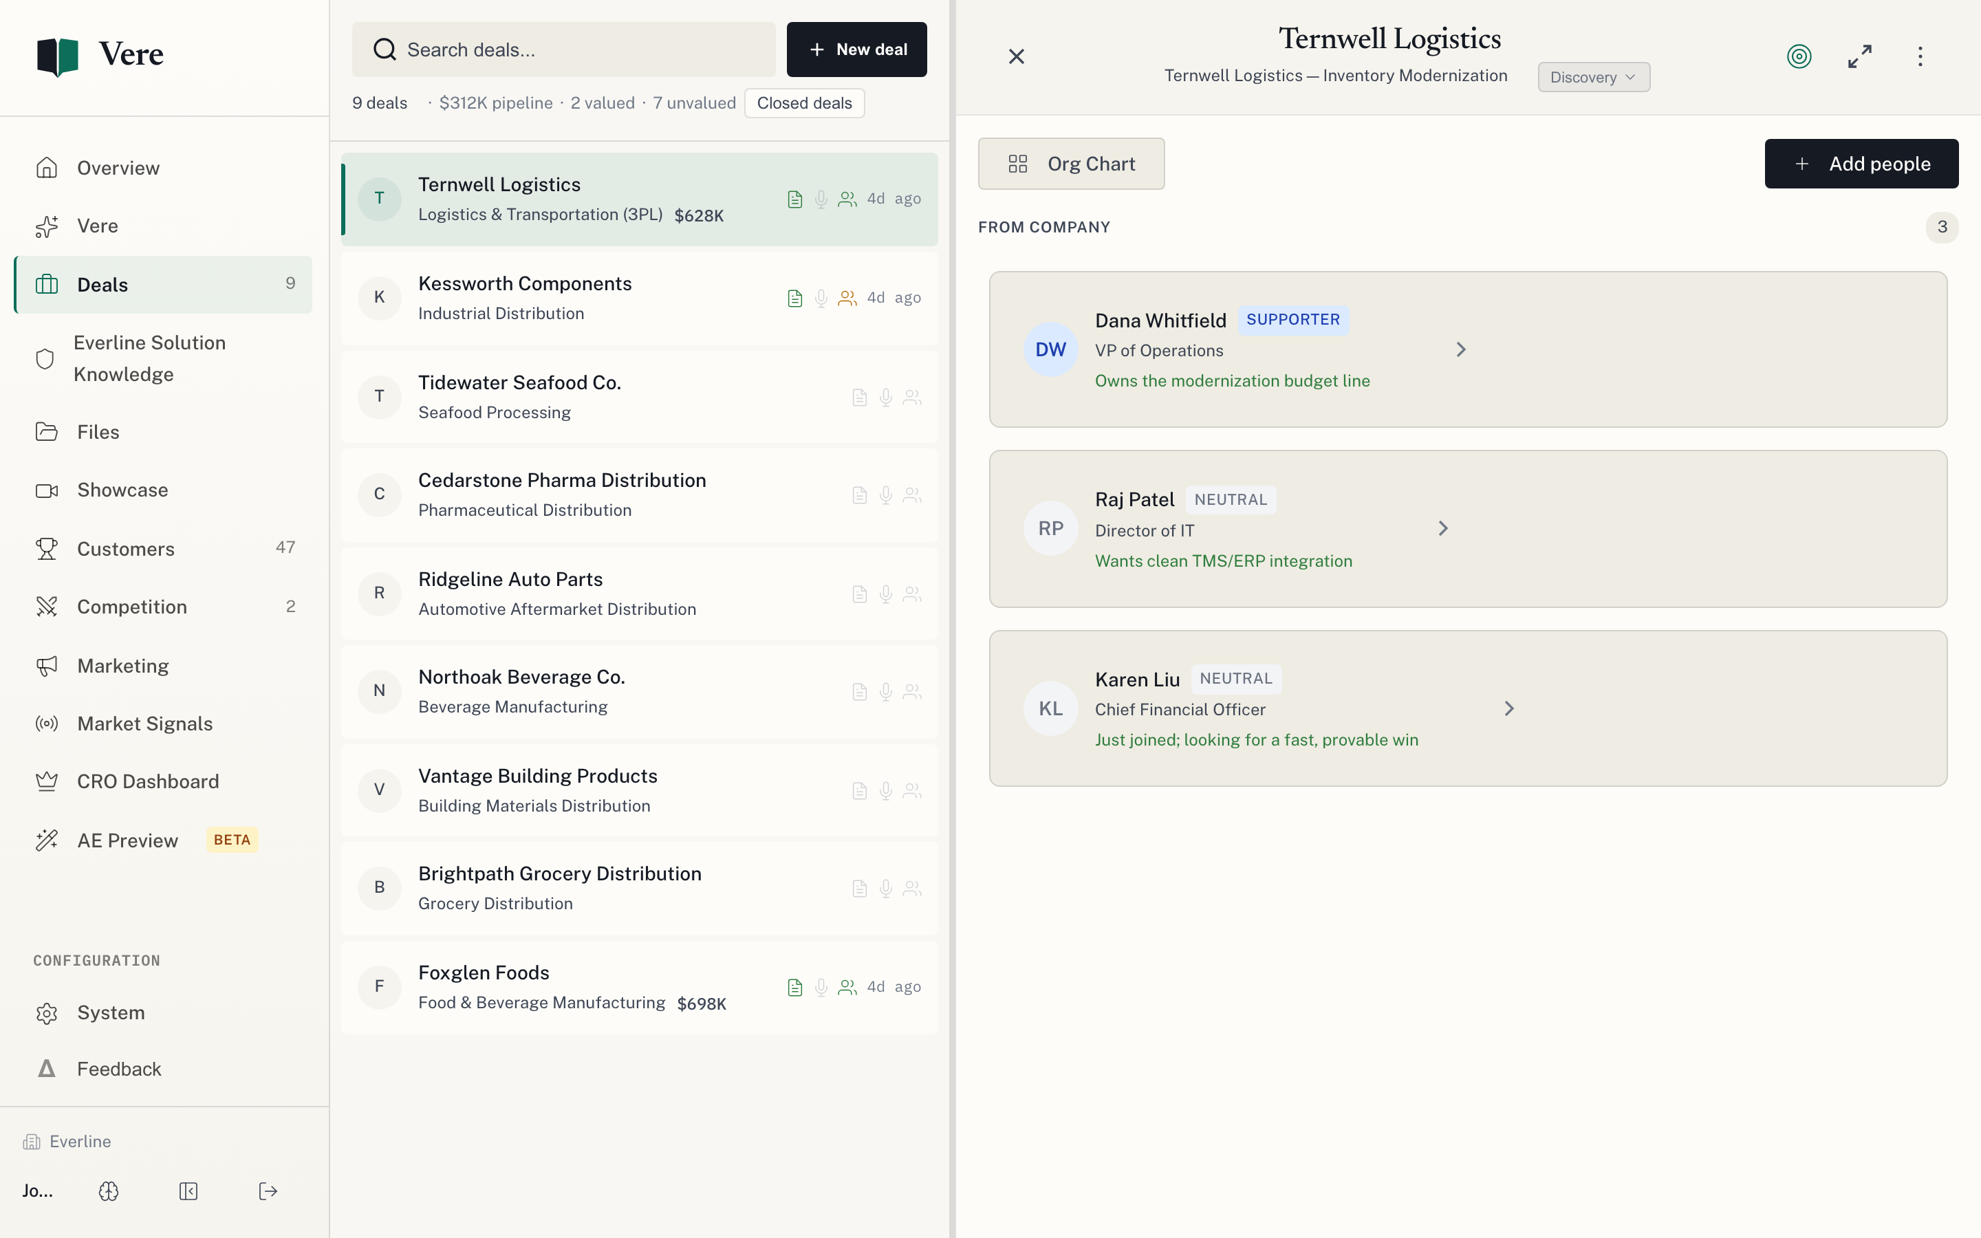Click 'Wants clean TMS/ERP integration' note
The image size is (1981, 1238).
1223,561
